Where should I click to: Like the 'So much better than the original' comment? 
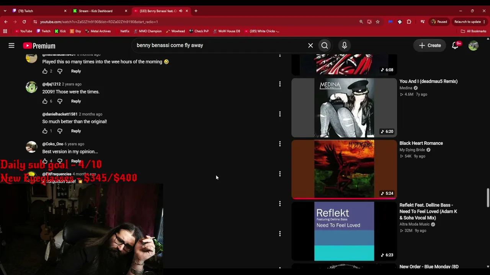click(x=45, y=131)
